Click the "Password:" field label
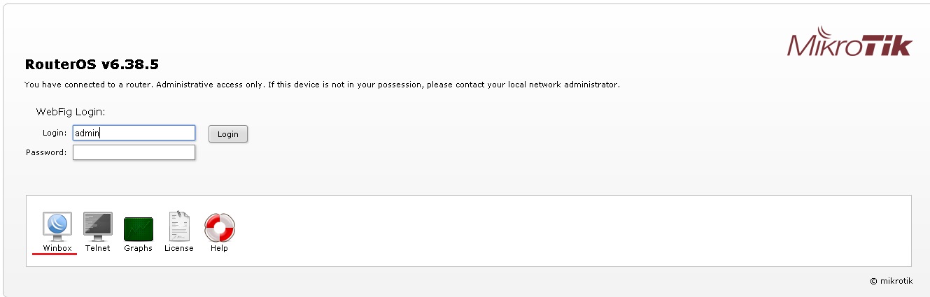Viewport: 930px width, 297px height. point(46,152)
